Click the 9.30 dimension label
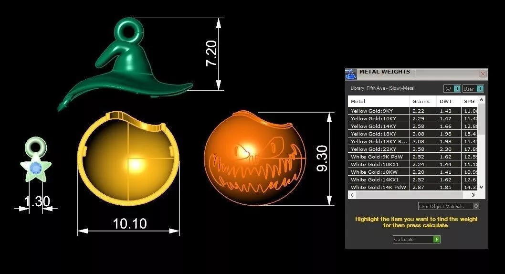The width and height of the screenshot is (505, 274). (x=322, y=158)
